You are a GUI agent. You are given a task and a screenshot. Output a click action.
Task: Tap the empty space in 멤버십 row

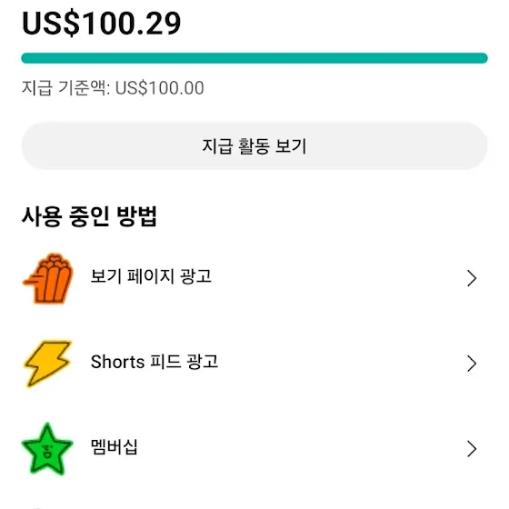[x=300, y=449]
